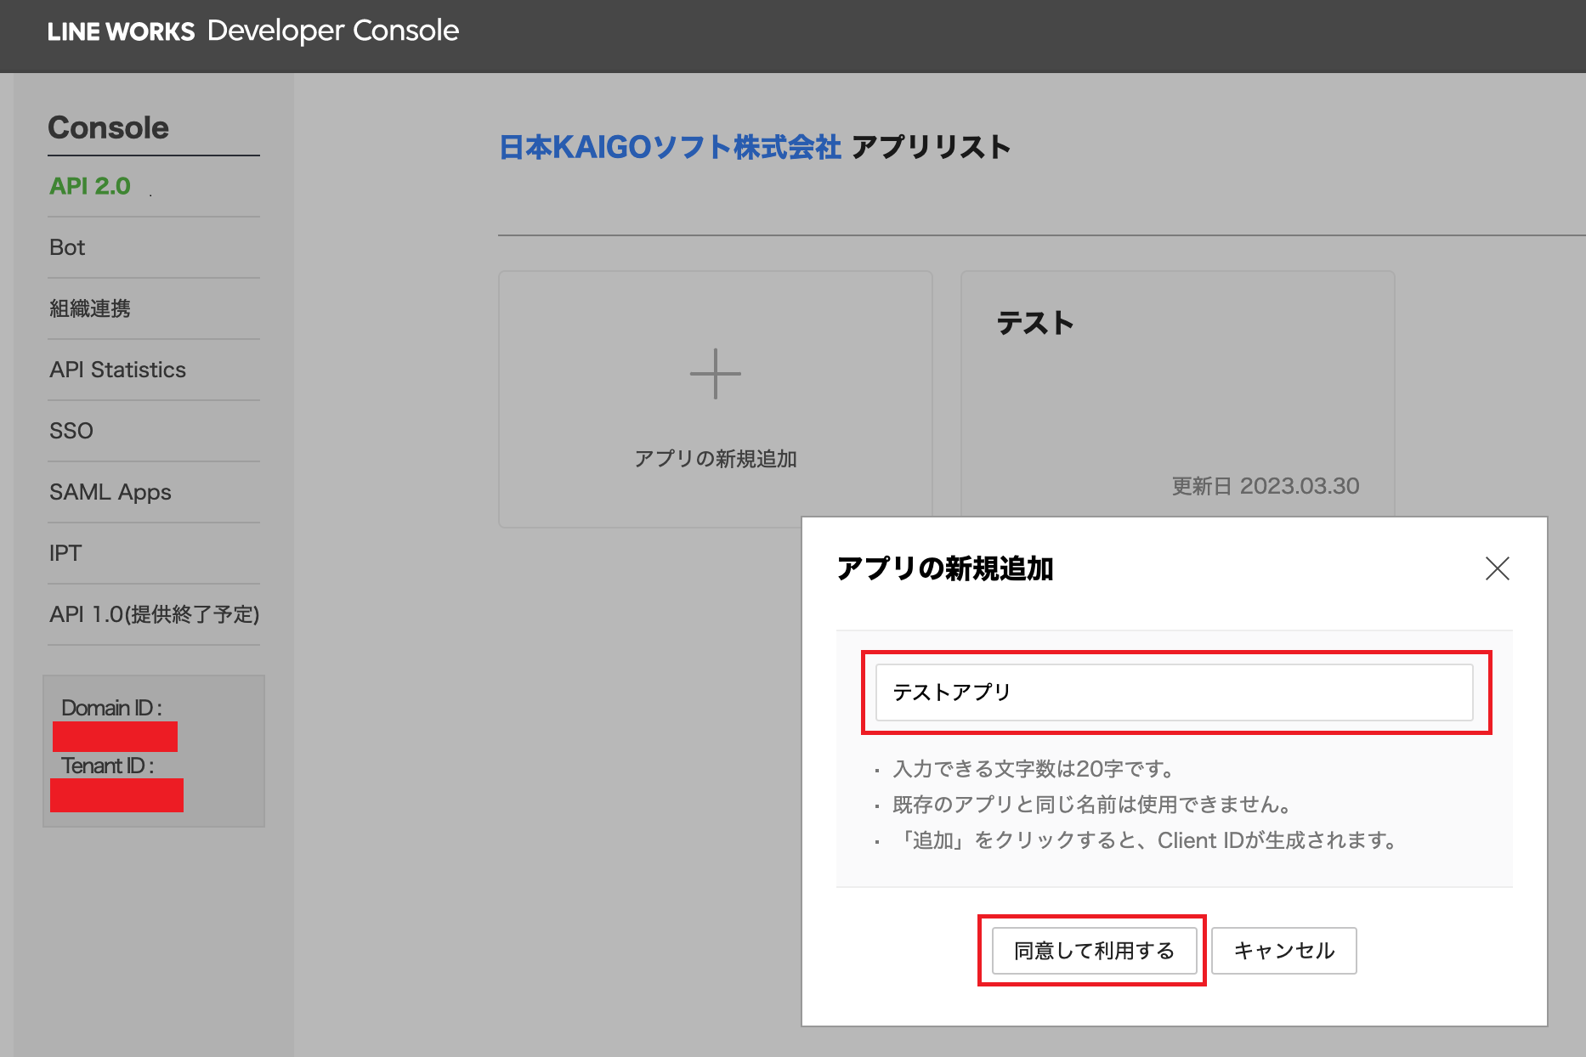1586x1057 pixels.
Task: Confirm with 同意して利用する button
Action: [x=1093, y=951]
